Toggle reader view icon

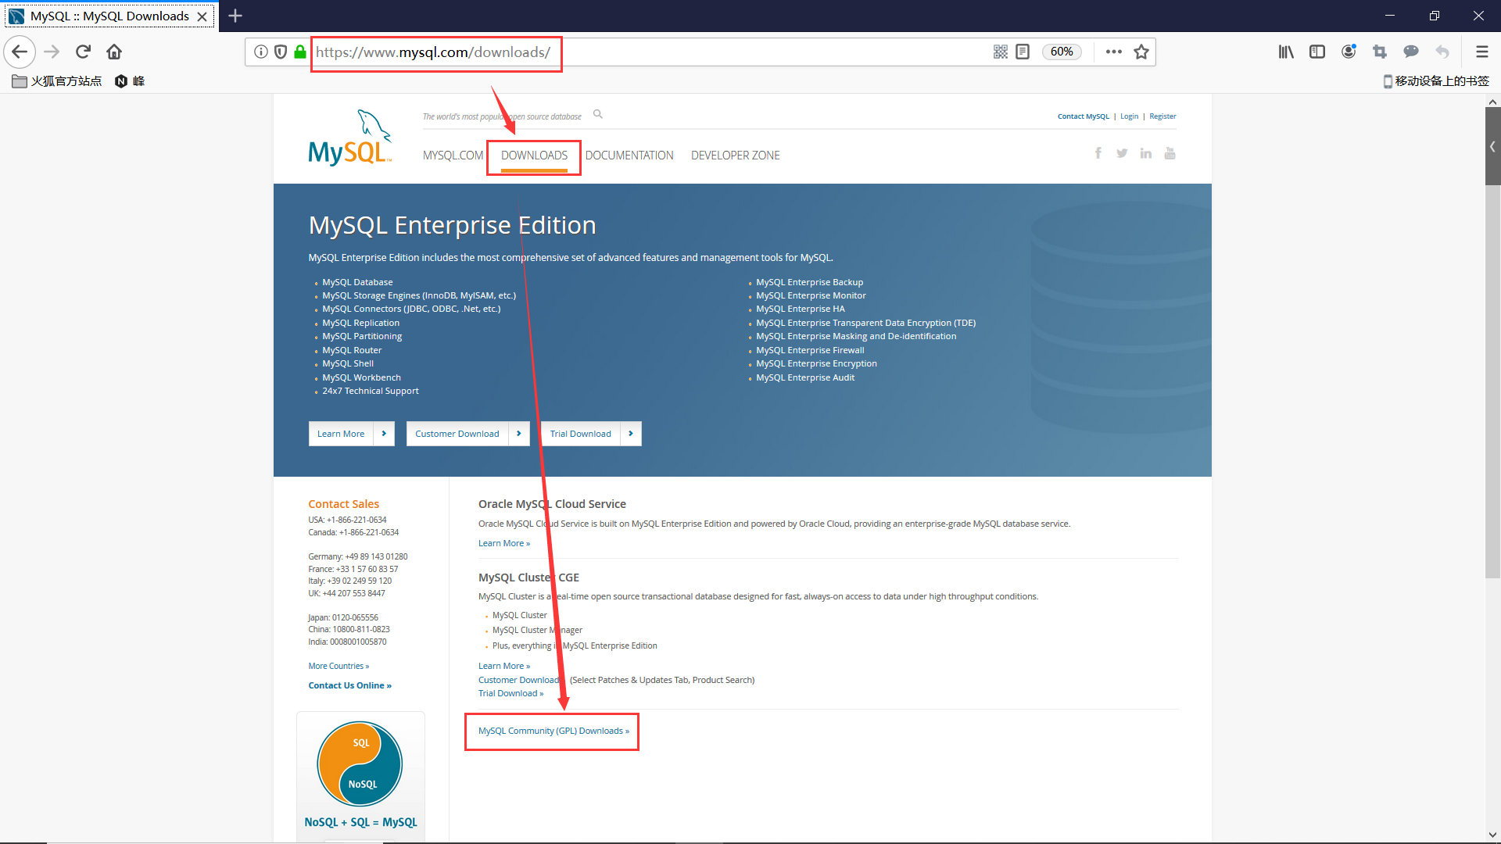[x=1023, y=52]
